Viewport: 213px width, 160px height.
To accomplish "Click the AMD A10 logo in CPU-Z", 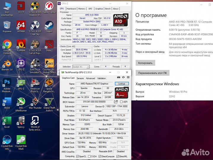I will pos(121,20).
